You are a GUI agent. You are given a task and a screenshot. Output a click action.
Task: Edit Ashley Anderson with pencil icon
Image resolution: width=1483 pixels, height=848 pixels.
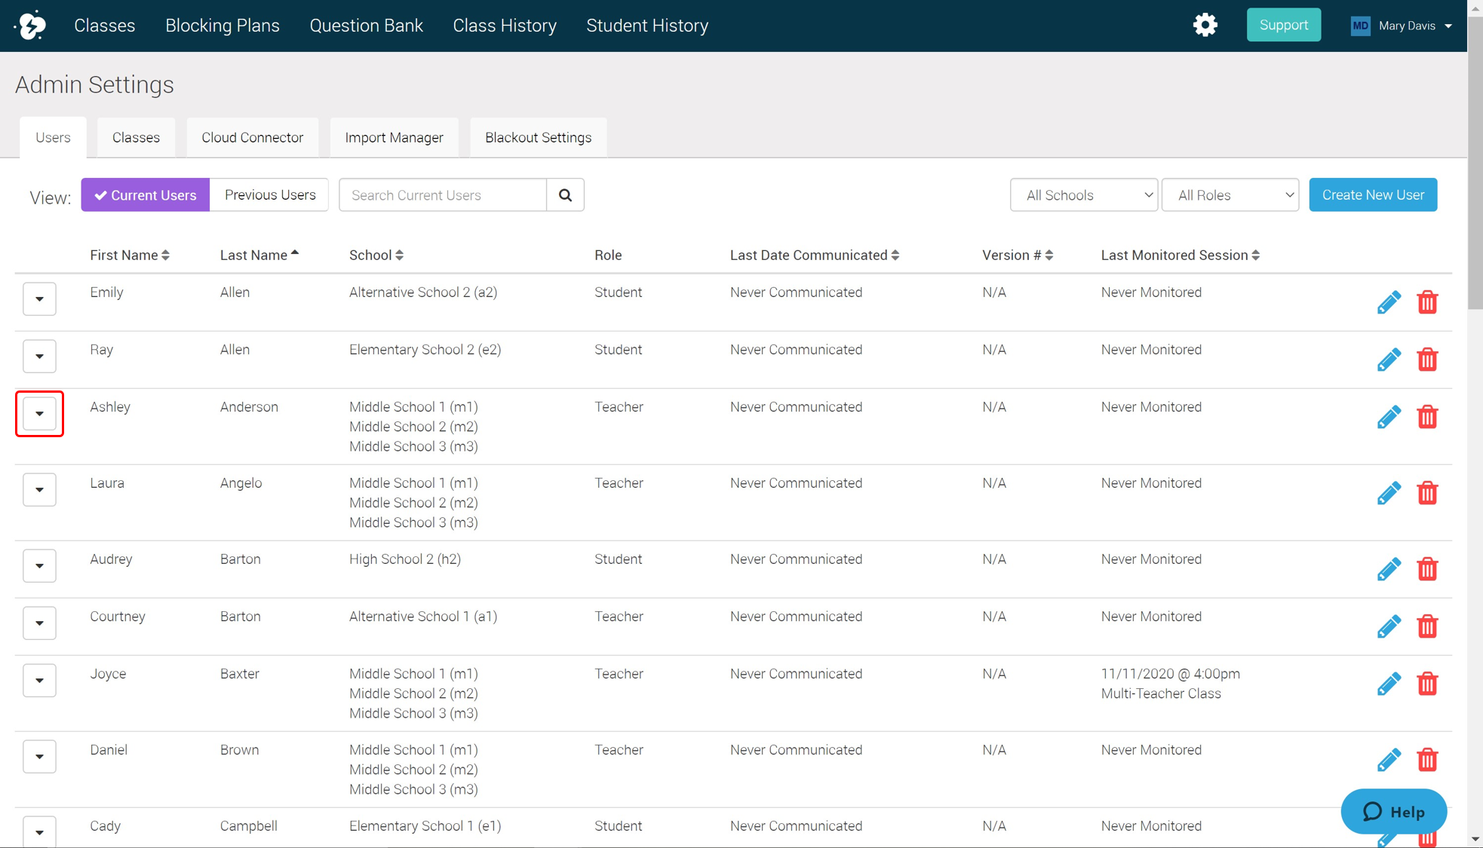[1388, 417]
